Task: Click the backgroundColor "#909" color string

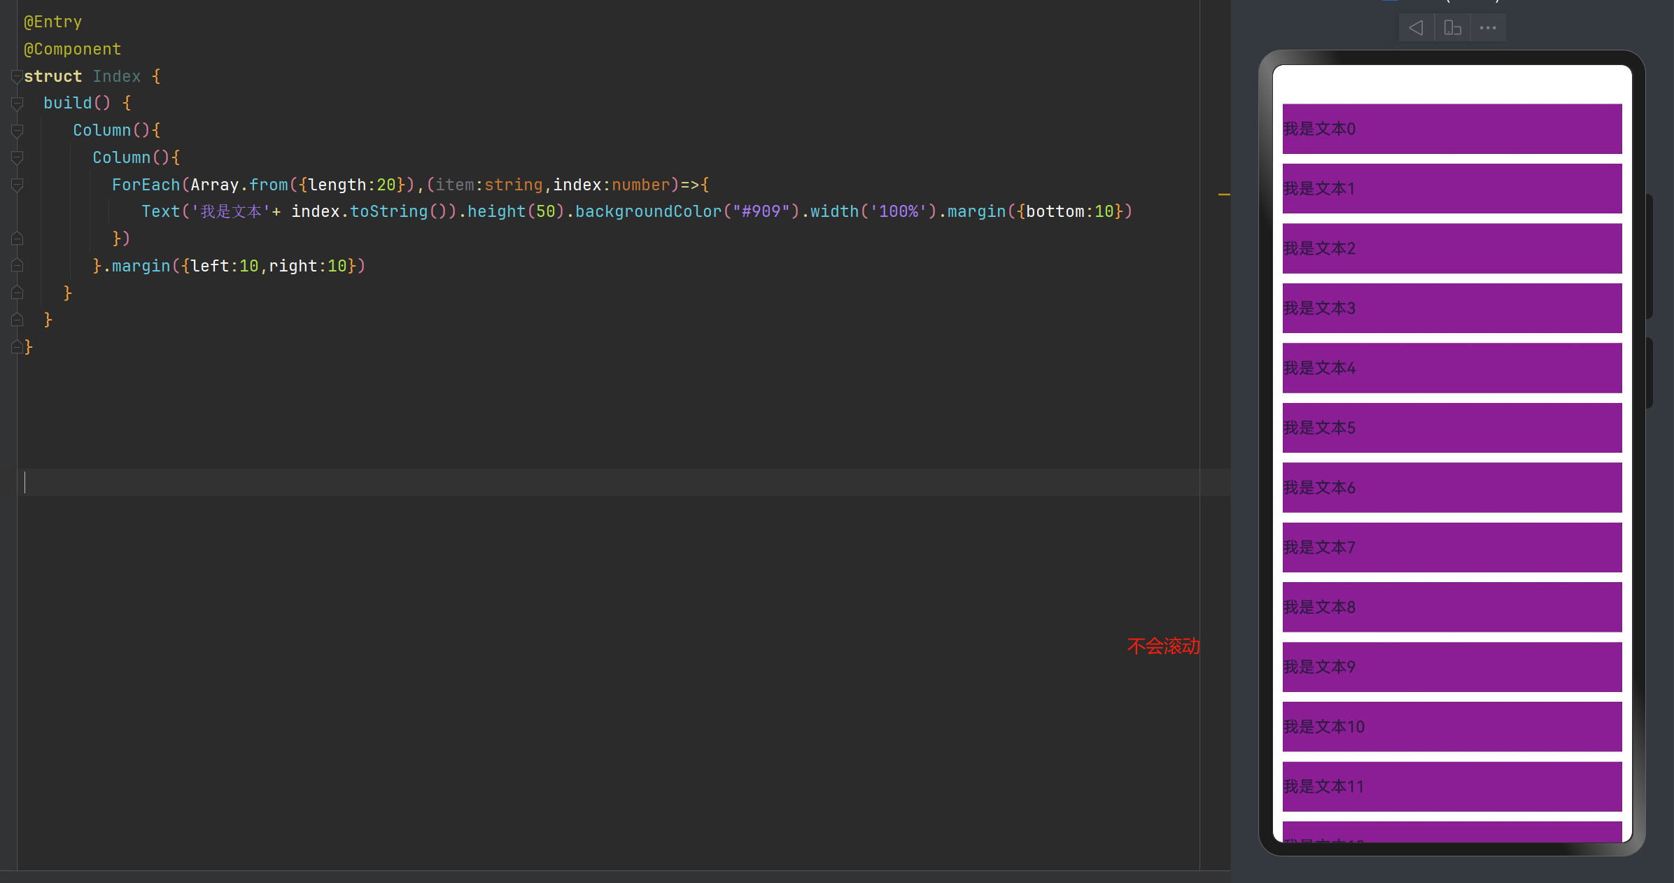Action: click(761, 211)
